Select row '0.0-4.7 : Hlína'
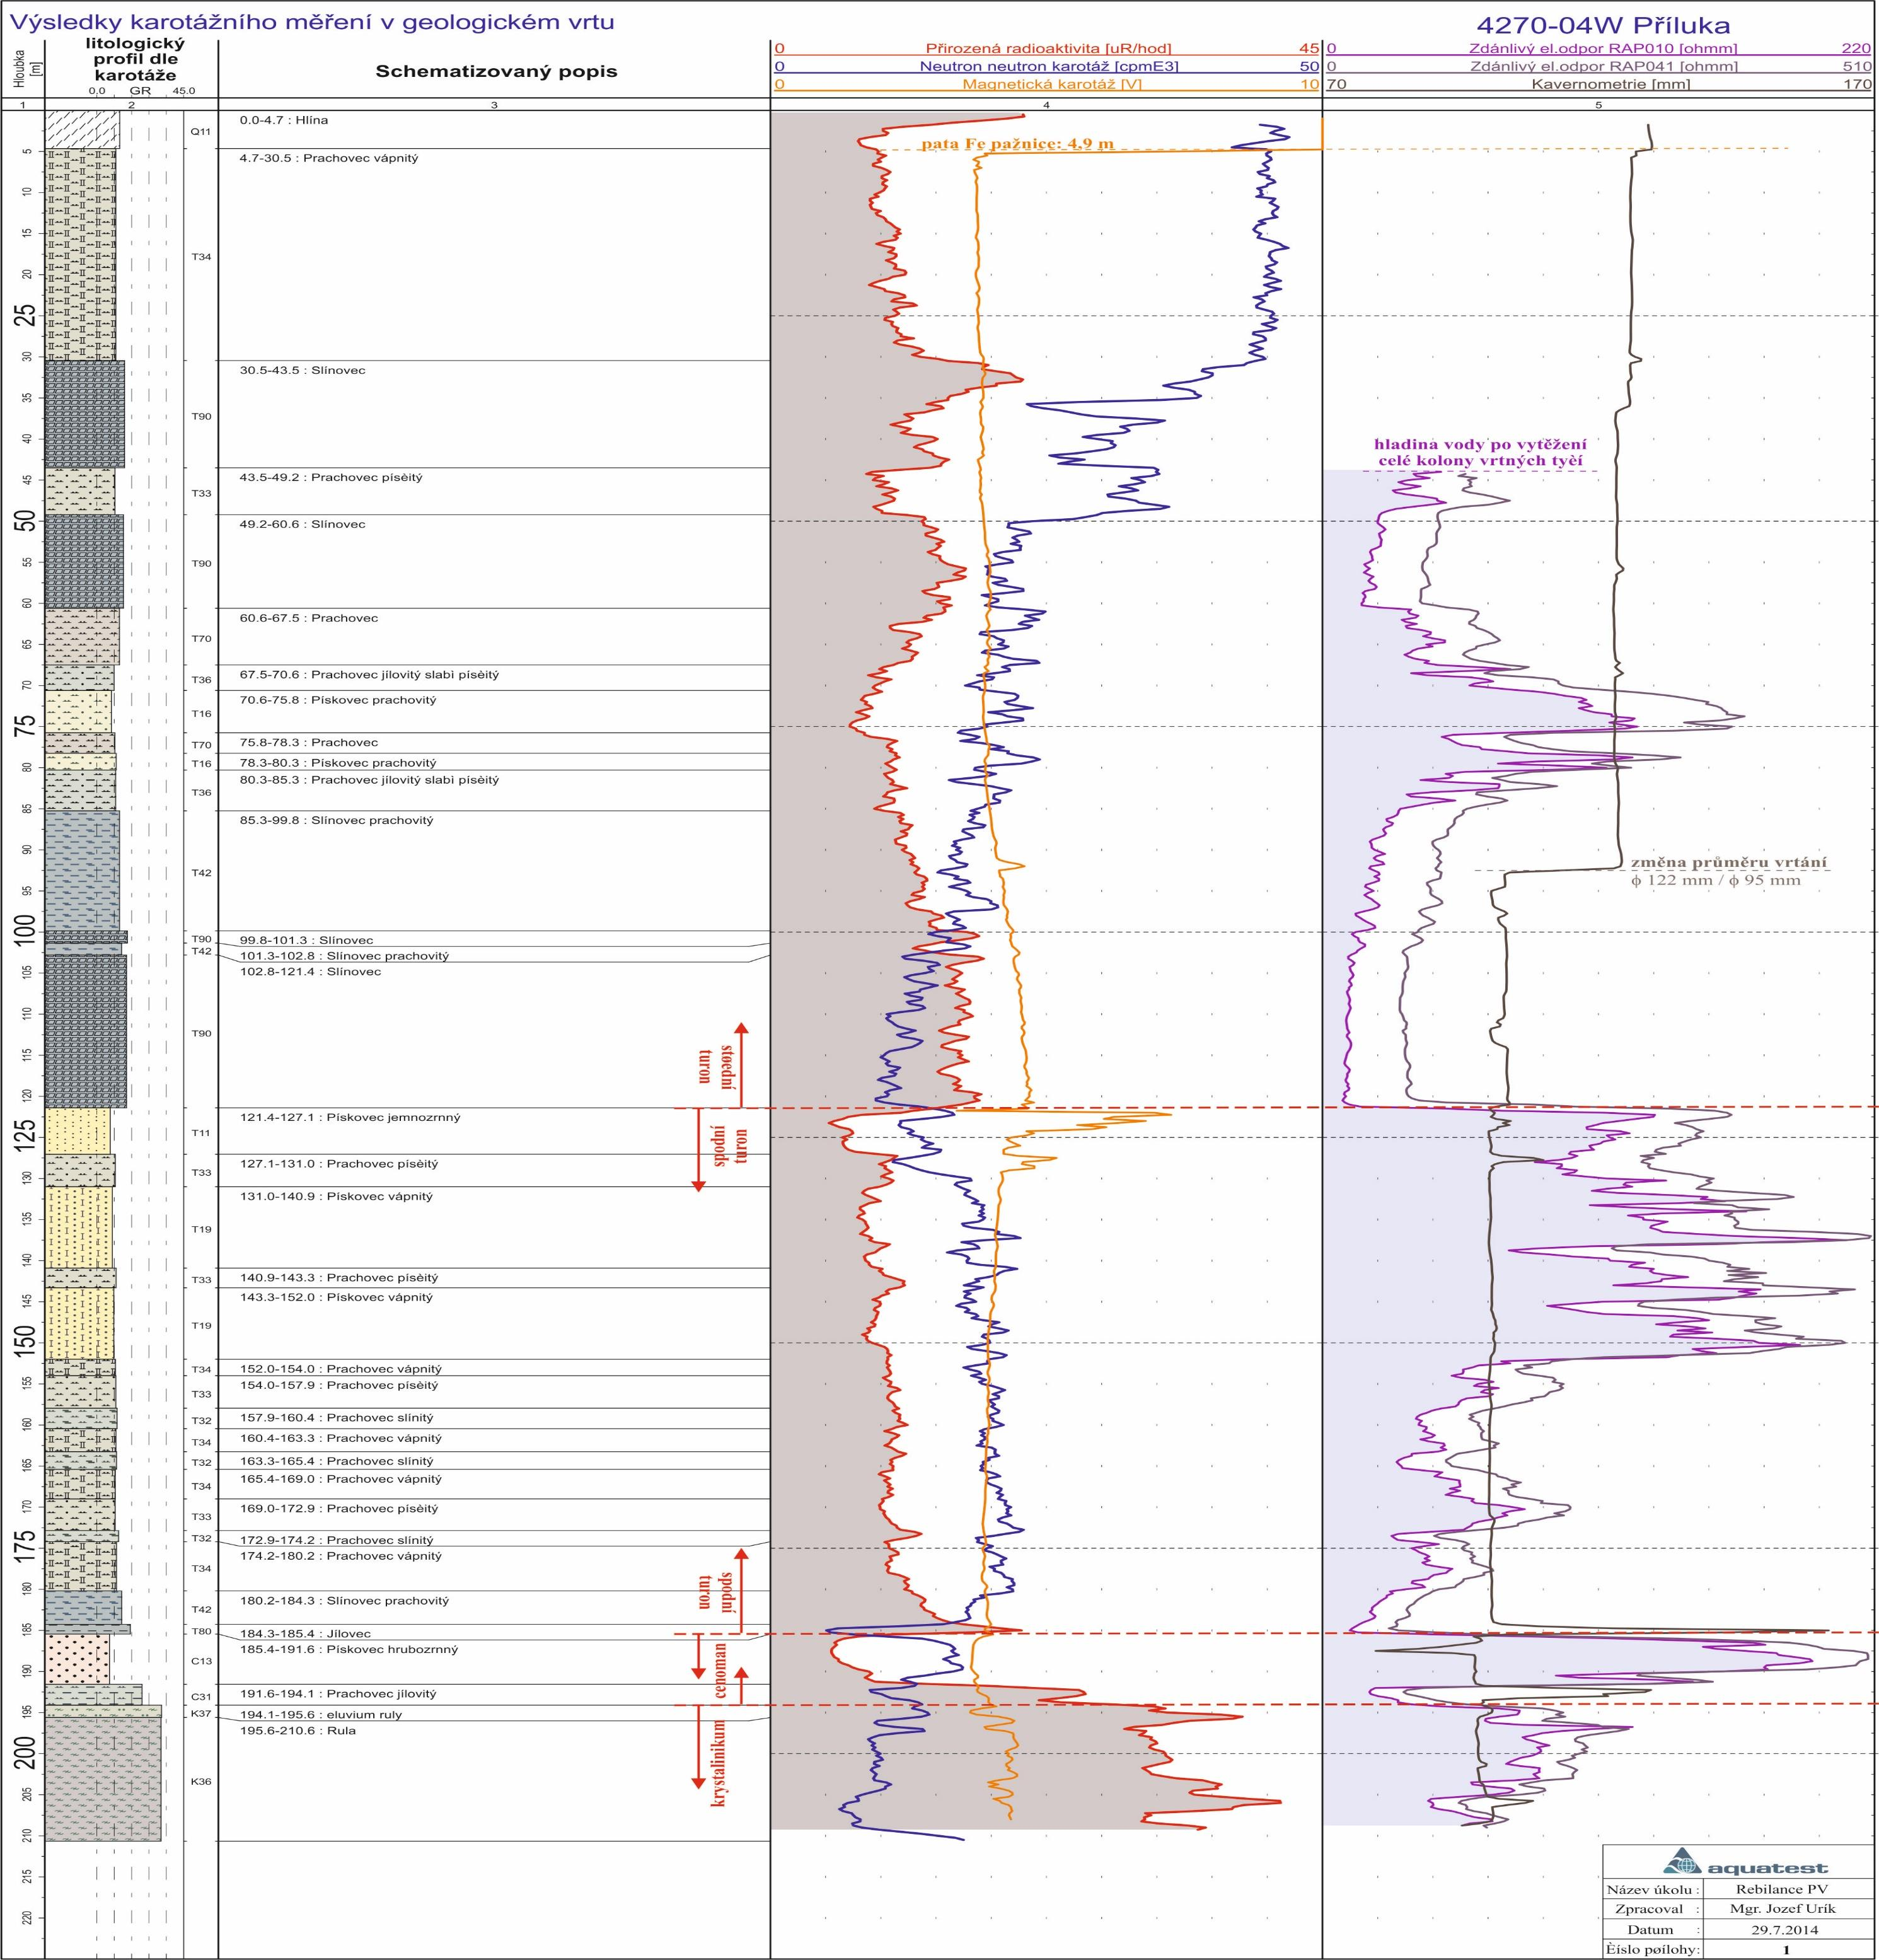This screenshot has height=1960, width=1879. click(284, 121)
